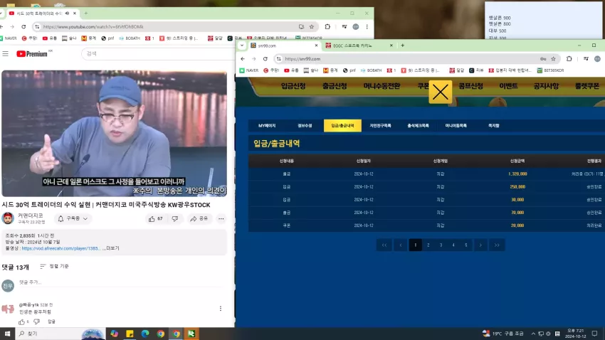Expand the video description with 더보기
The width and height of the screenshot is (605, 340).
[x=112, y=248]
